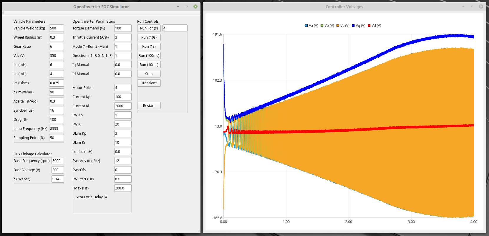Restart the simulation
489x236 pixels.
pyautogui.click(x=149, y=106)
